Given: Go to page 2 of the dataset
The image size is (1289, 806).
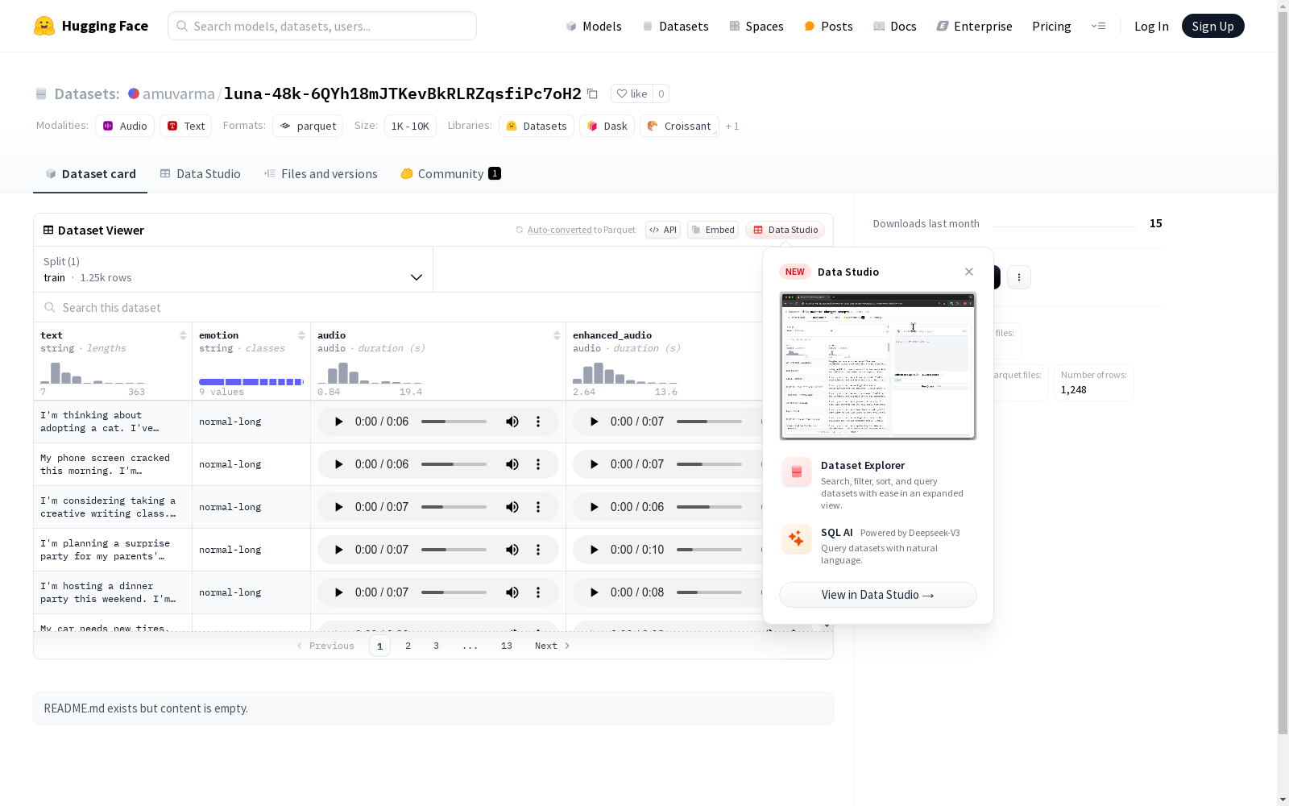Looking at the screenshot, I should [408, 646].
